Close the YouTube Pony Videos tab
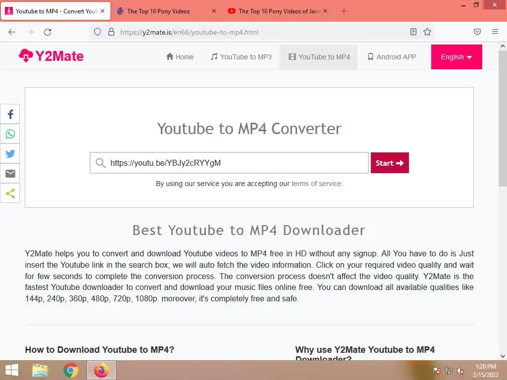This screenshot has height=380, width=507. [x=325, y=11]
